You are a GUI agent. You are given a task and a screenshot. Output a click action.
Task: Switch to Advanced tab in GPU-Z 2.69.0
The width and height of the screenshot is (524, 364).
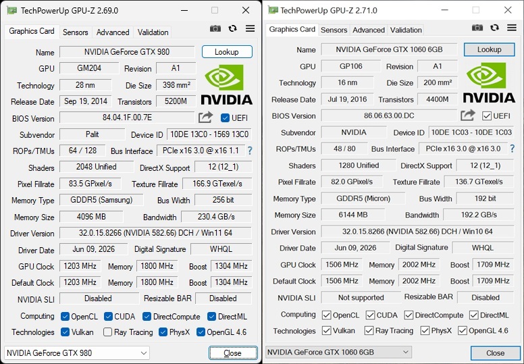coord(113,32)
